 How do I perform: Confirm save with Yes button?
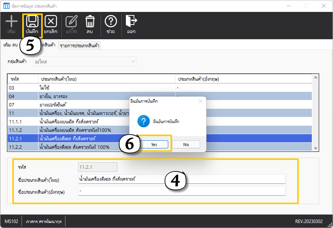tap(154, 144)
